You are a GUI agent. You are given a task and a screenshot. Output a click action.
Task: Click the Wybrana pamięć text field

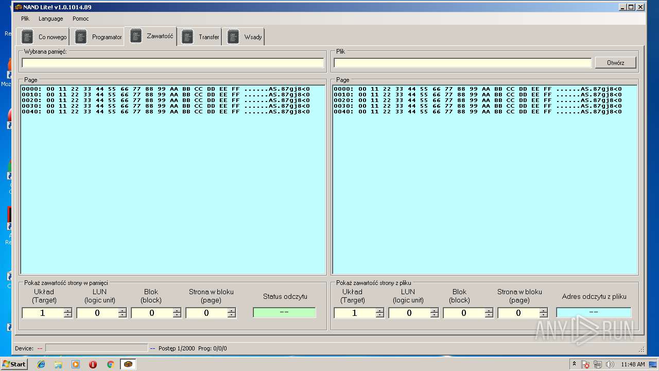(x=173, y=63)
